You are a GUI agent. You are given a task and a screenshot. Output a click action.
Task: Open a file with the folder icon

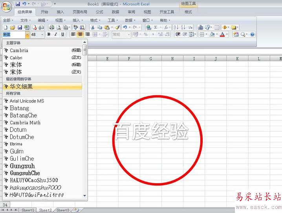tap(13, 28)
